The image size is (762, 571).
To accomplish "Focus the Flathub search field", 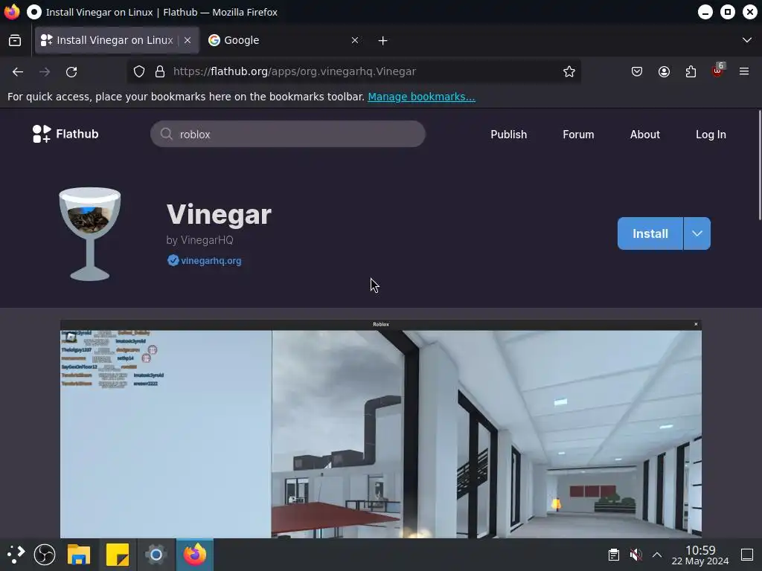I will [288, 134].
